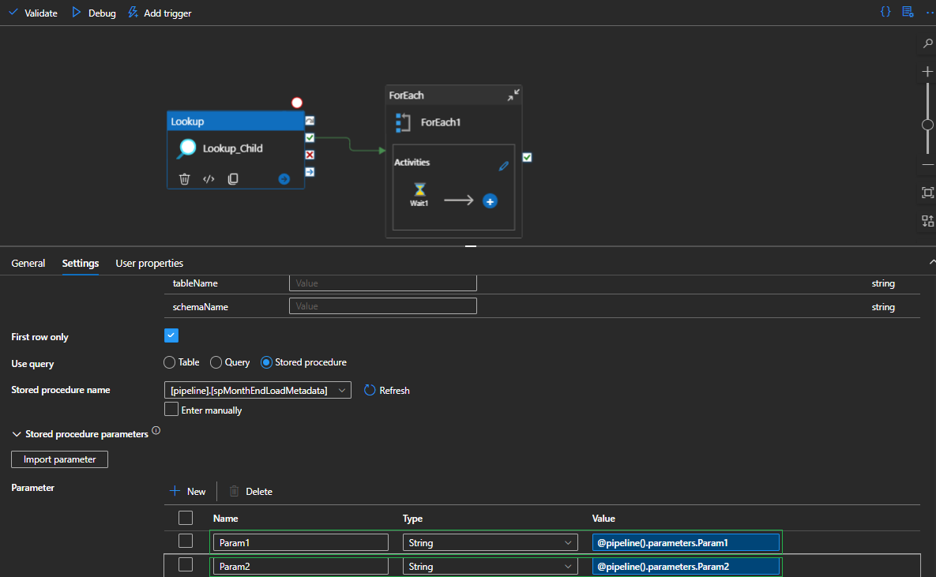
Task: Check the Param1 row checkbox
Action: (186, 541)
